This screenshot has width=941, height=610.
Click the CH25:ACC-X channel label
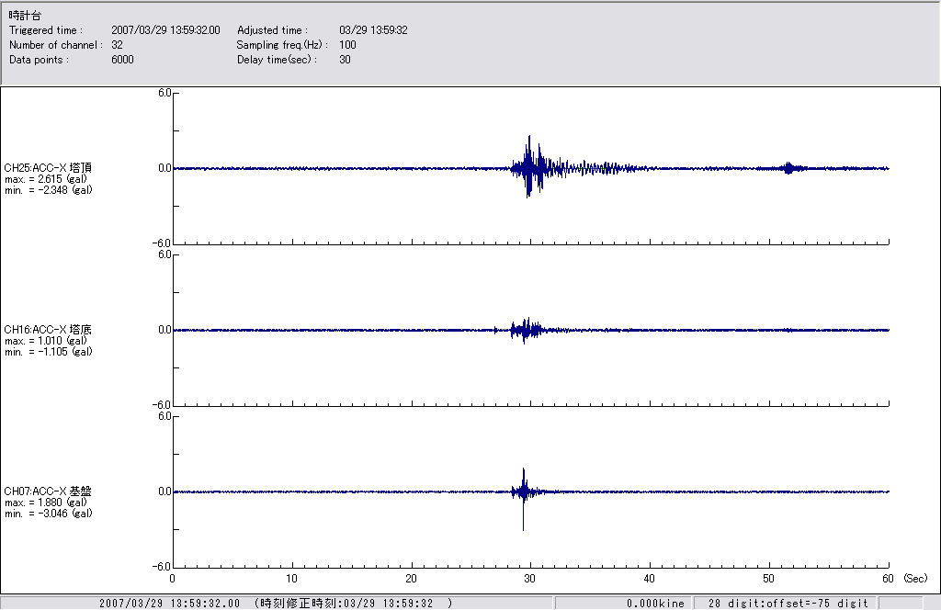(x=48, y=167)
